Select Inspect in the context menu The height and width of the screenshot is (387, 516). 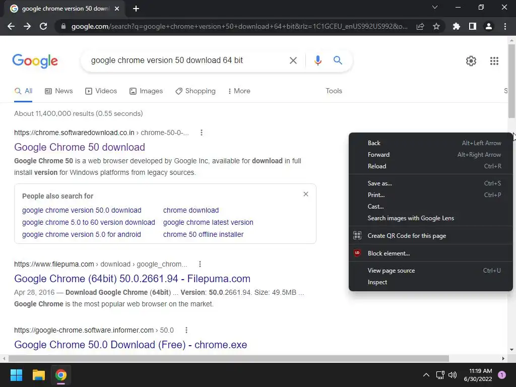(x=431, y=282)
